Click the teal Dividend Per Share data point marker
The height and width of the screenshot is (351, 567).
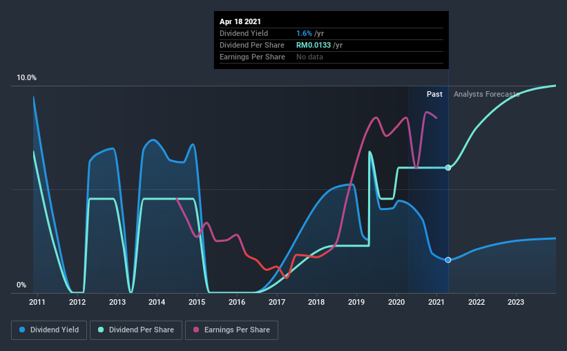[x=448, y=167]
